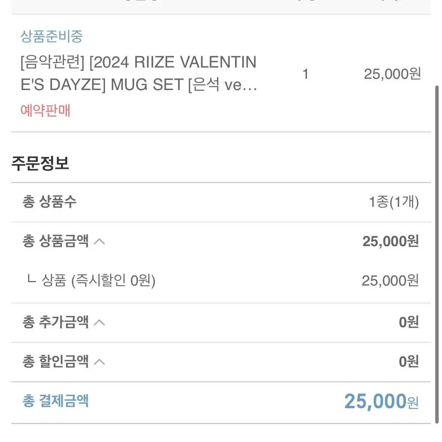Collapse the 총 상품금액 chevron arrow
This screenshot has height=442, width=442.
99,242
